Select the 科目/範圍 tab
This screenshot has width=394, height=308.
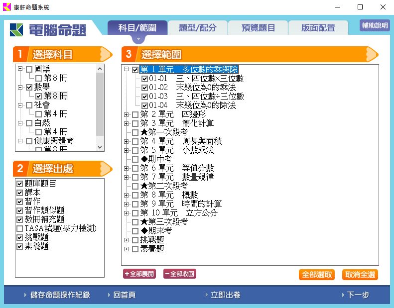click(137, 27)
